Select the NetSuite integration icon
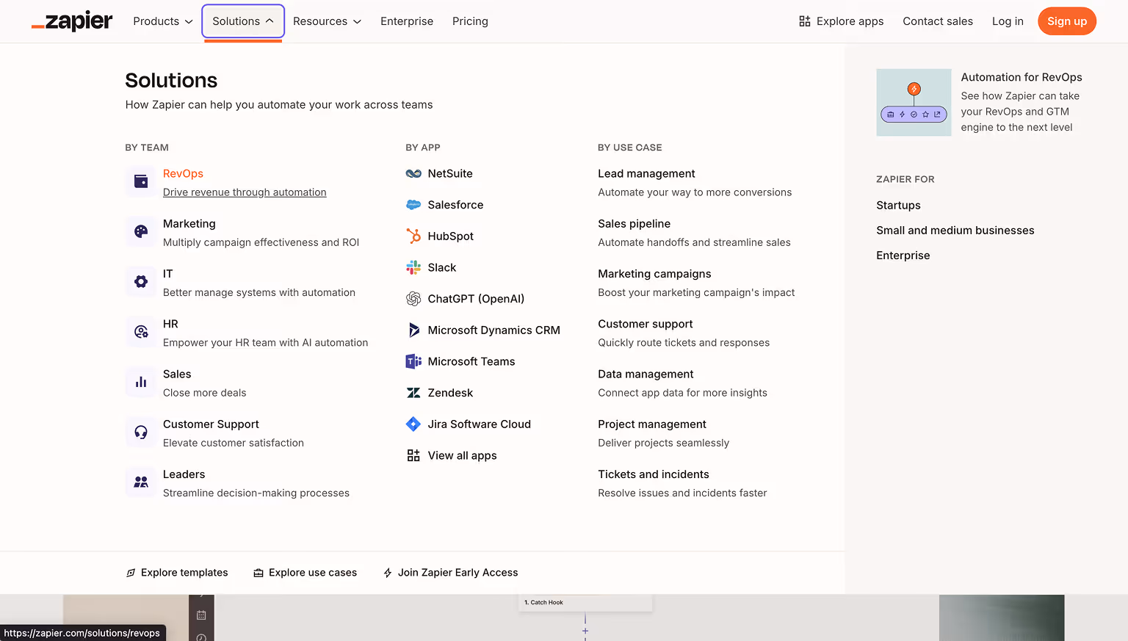 pos(414,173)
